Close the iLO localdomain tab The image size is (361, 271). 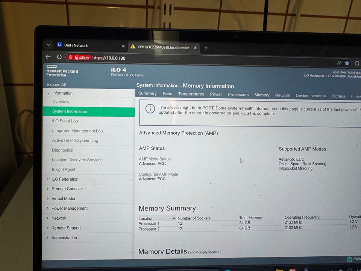[x=195, y=48]
